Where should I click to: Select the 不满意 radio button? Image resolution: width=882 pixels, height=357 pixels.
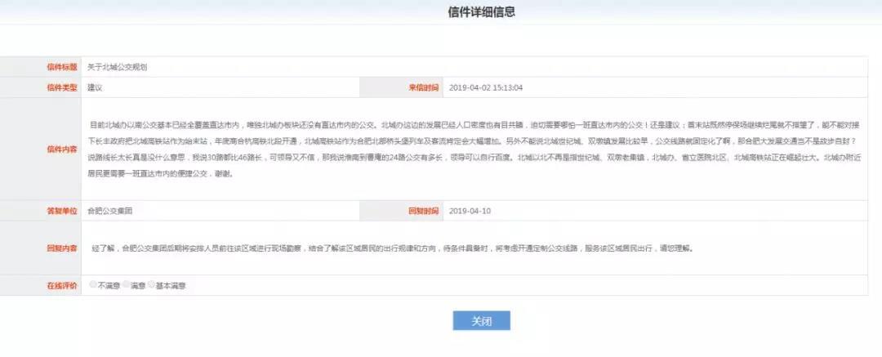[x=93, y=285]
